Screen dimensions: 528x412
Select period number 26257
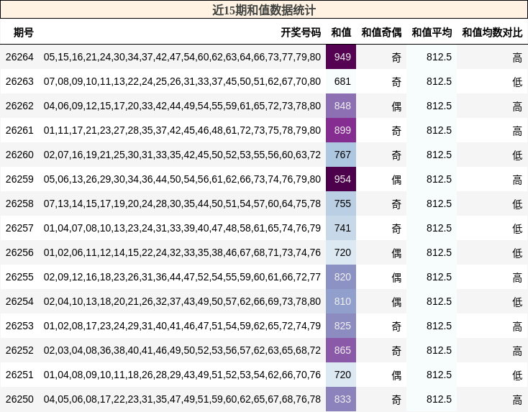pos(19,228)
